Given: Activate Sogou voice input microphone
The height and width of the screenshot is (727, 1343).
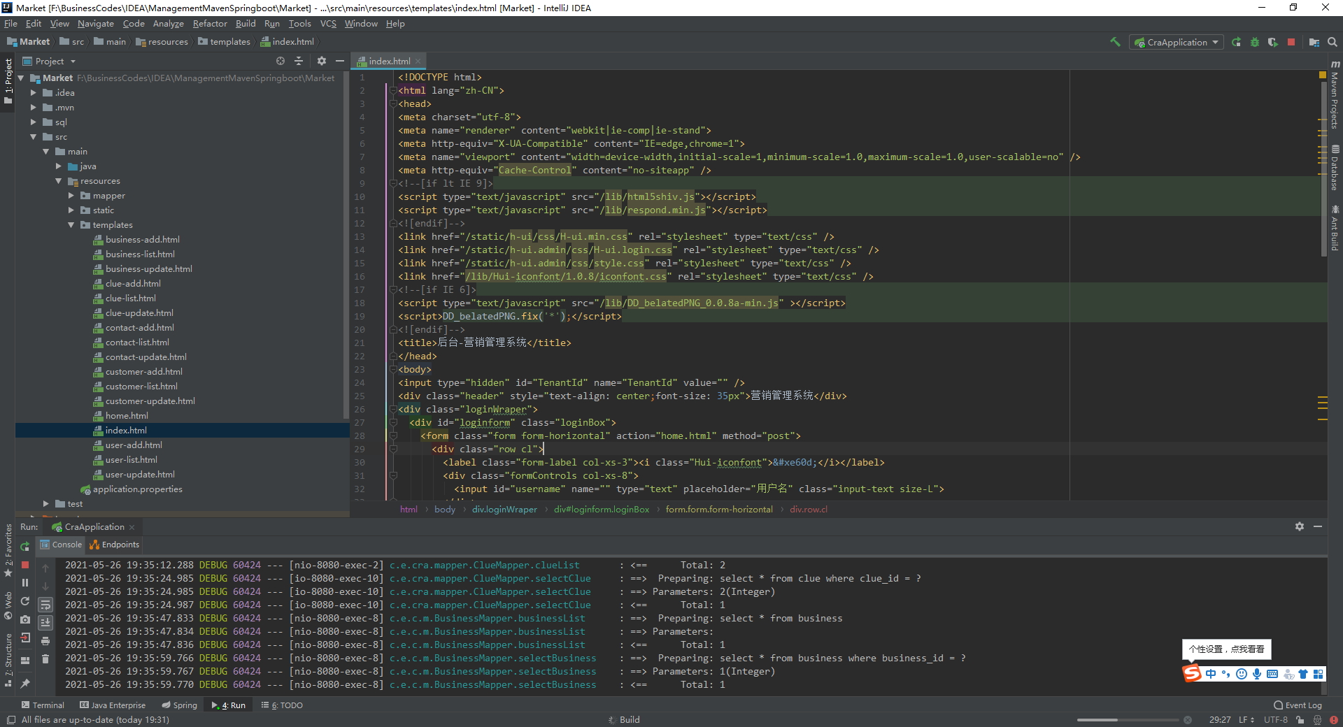Looking at the screenshot, I should coord(1257,674).
